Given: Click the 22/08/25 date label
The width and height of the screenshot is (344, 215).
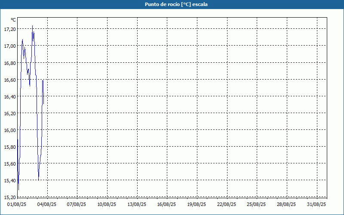Looking at the screenshot, I should click(227, 205).
